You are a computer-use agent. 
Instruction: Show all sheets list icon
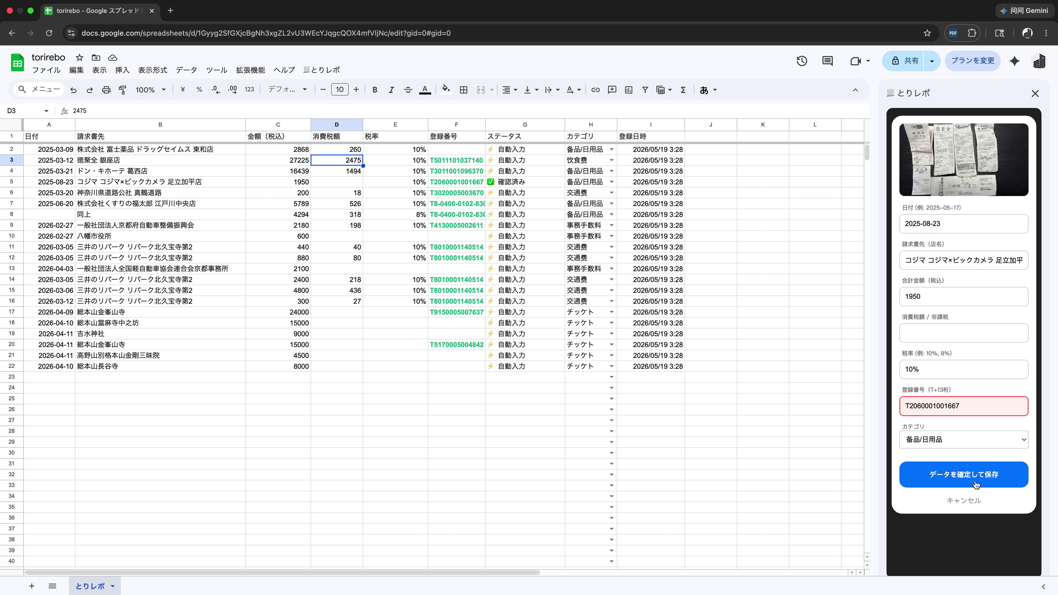52,586
